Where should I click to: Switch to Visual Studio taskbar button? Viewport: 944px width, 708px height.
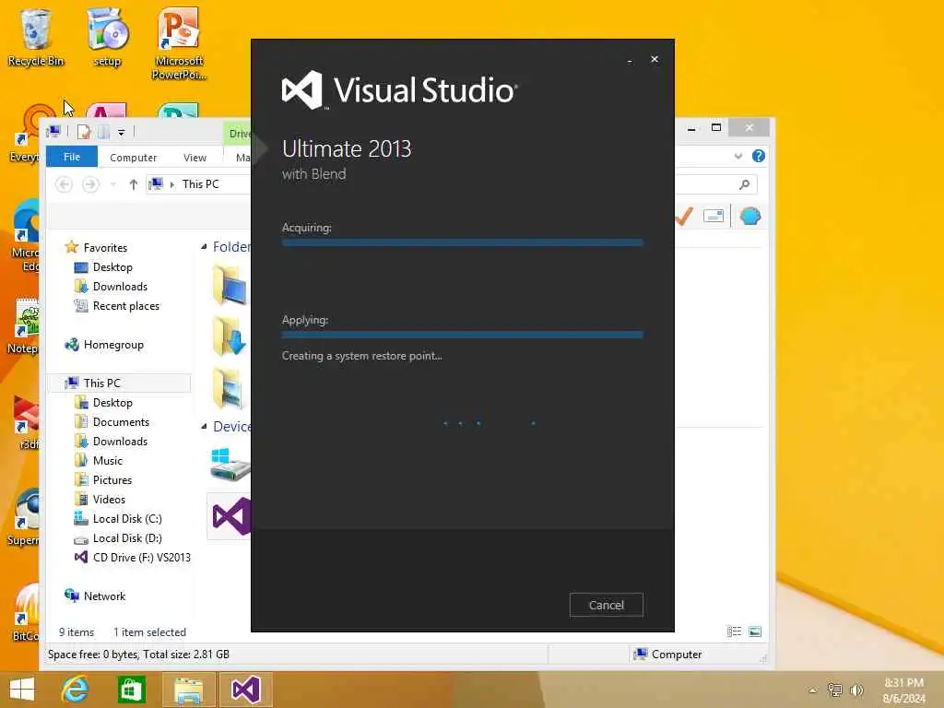(x=245, y=690)
